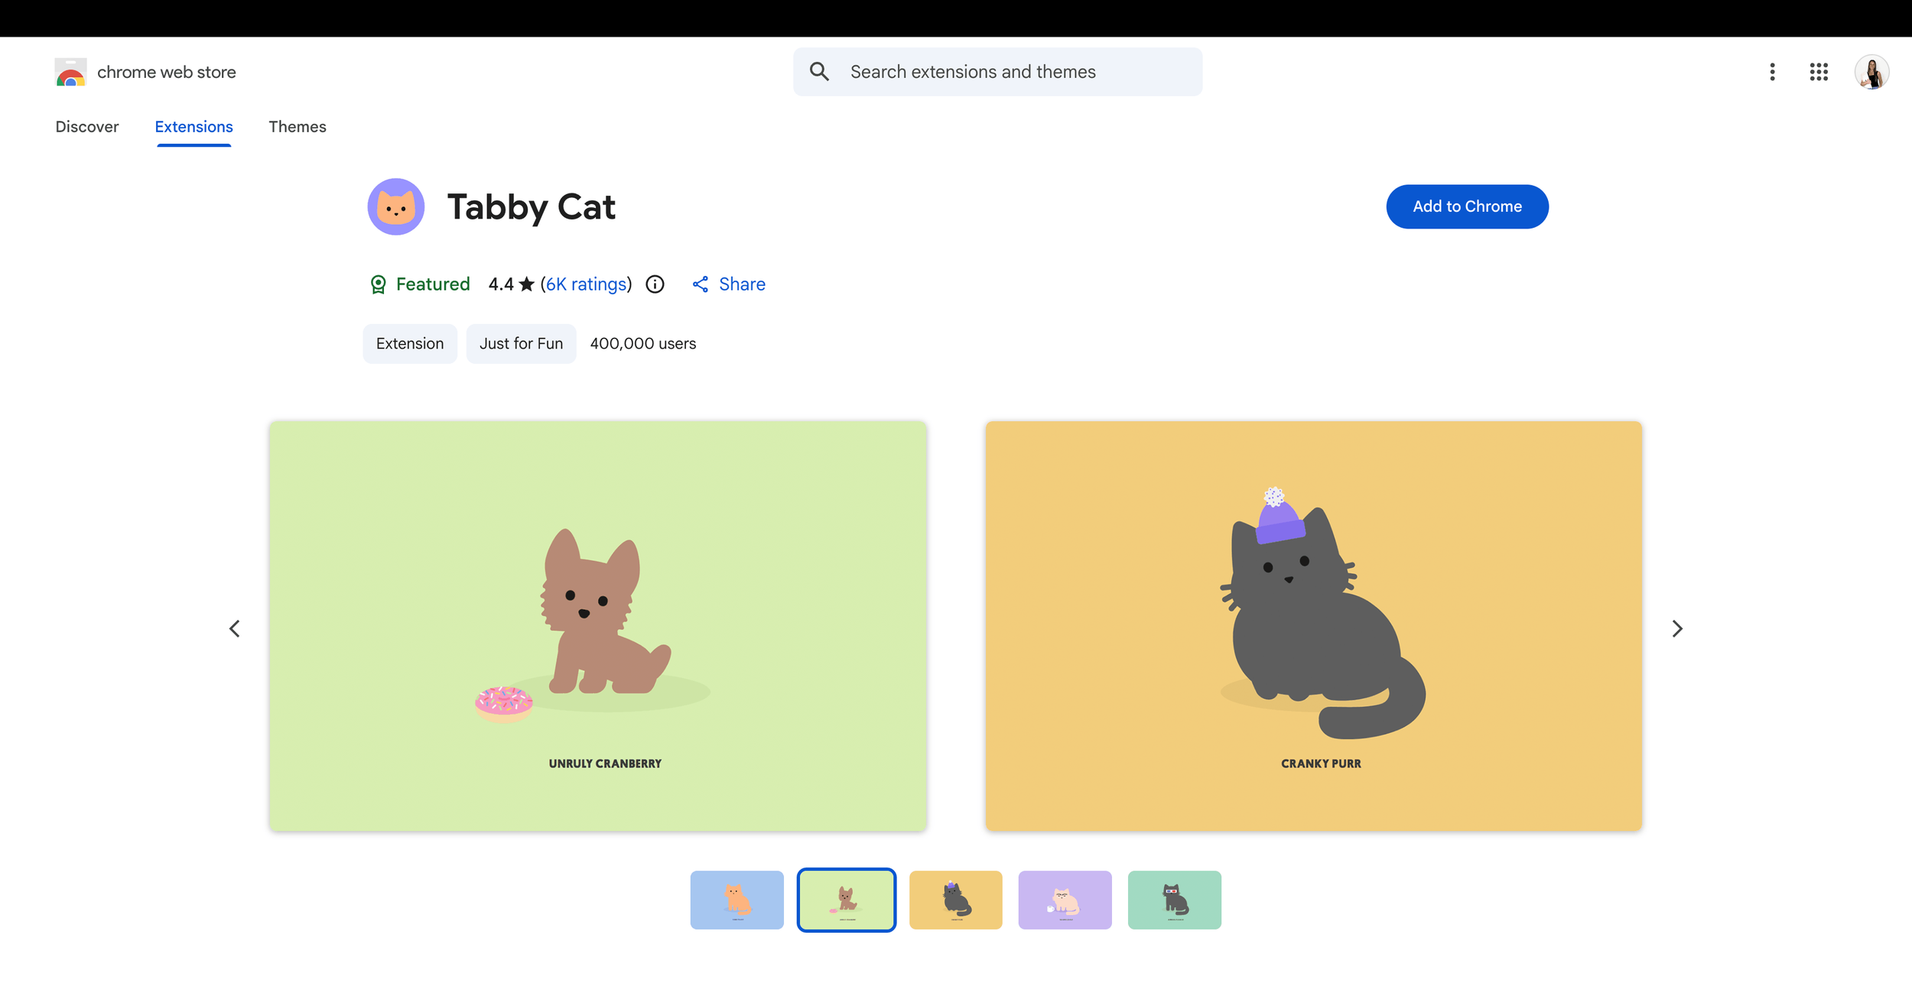Focus the search extensions and themes field
This screenshot has width=1912, height=983.
click(x=997, y=72)
